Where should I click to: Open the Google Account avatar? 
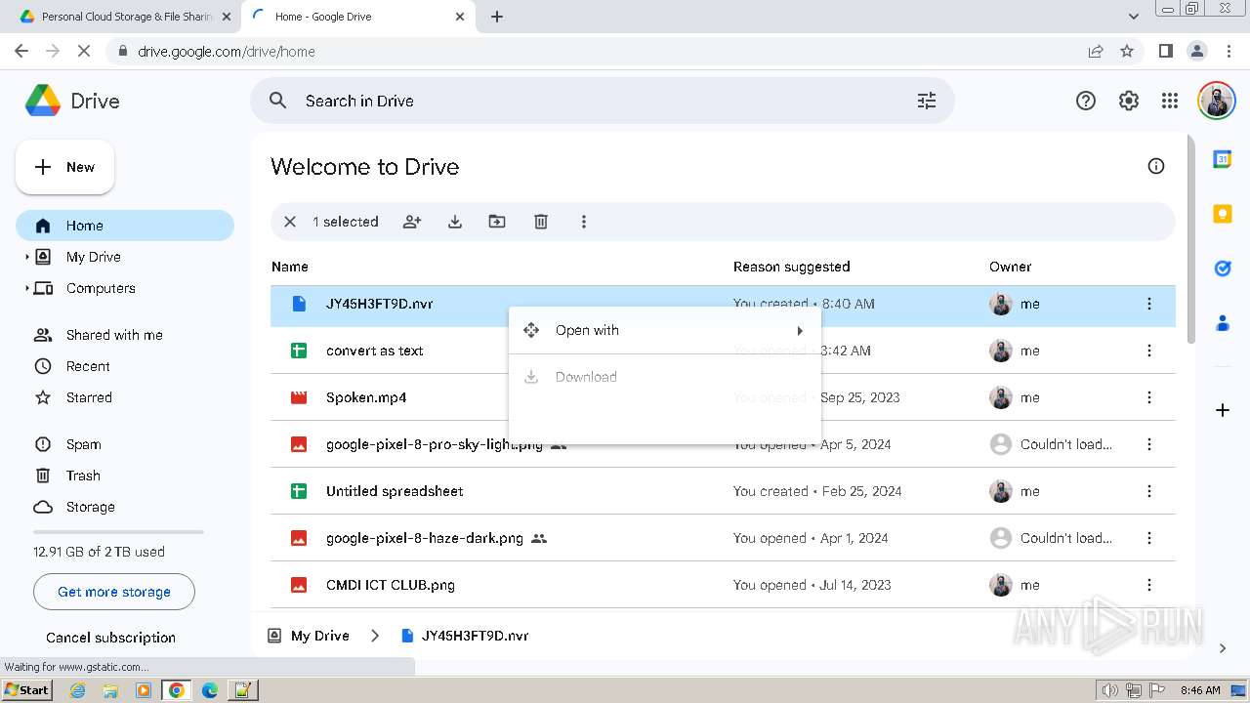pos(1216,101)
